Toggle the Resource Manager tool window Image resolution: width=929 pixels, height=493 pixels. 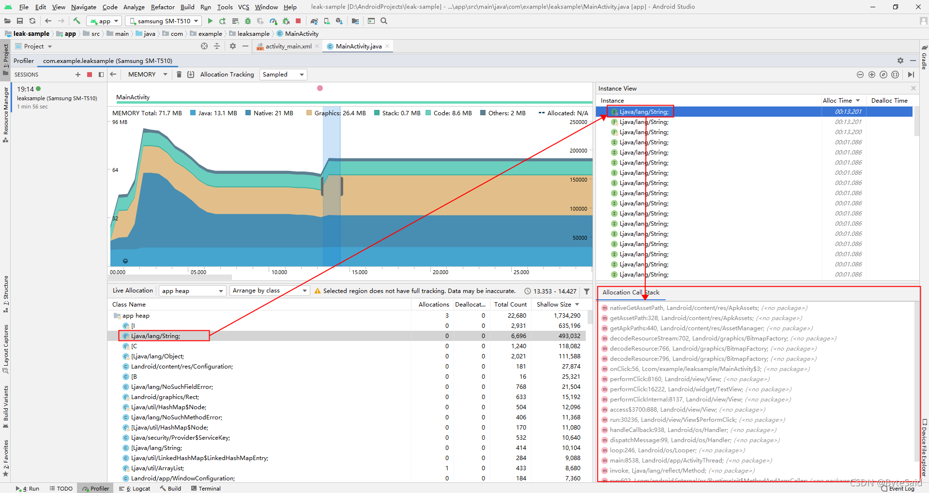click(5, 114)
